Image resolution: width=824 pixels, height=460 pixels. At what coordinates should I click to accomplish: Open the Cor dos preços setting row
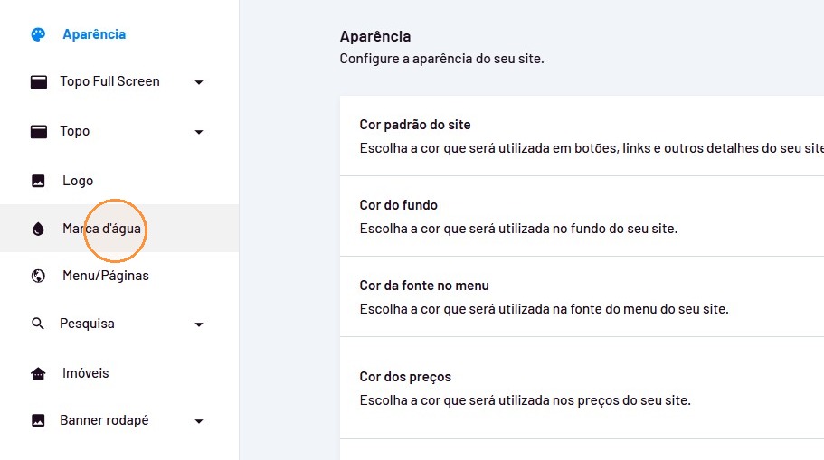(x=582, y=388)
